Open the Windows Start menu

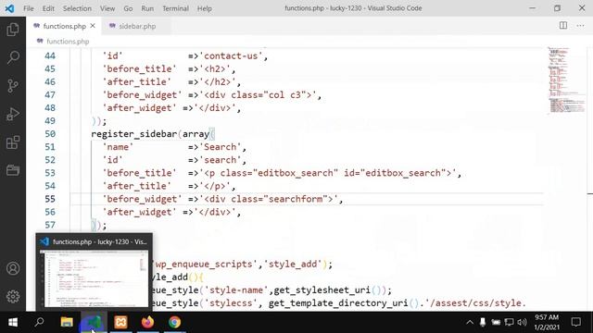13,322
